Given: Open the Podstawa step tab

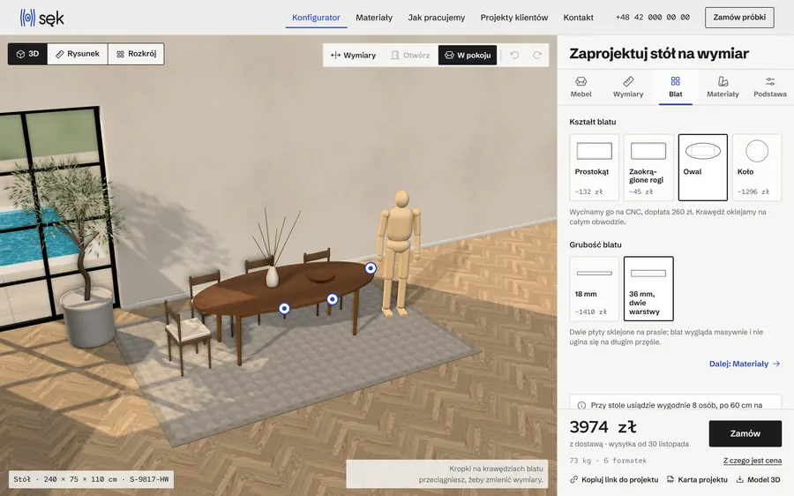Looking at the screenshot, I should coord(769,87).
